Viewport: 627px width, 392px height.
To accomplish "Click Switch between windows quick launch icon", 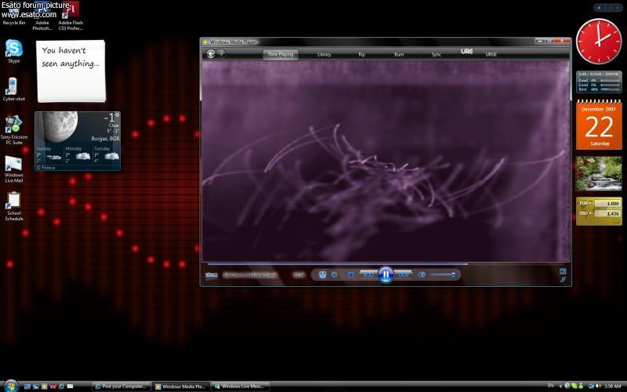I will point(35,387).
